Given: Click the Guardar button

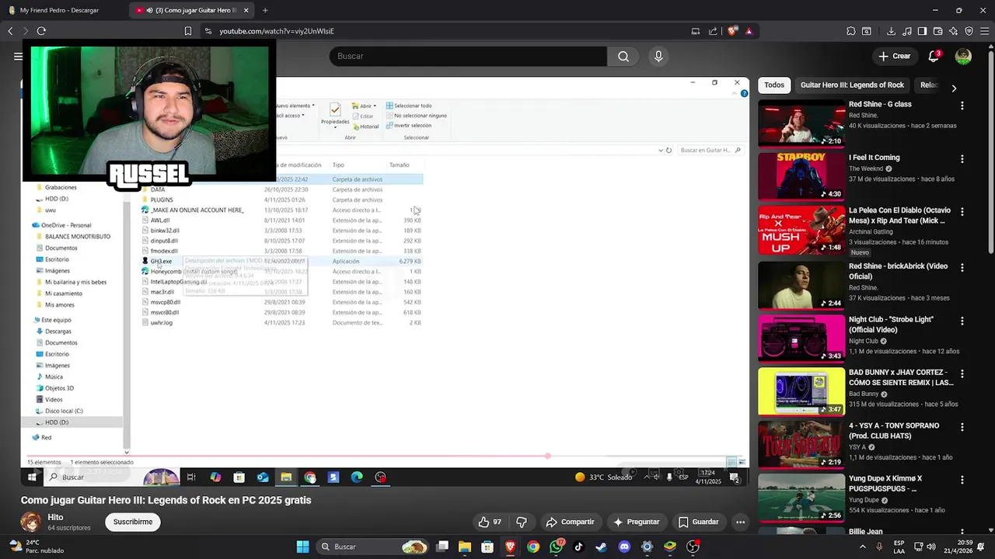Looking at the screenshot, I should tap(698, 522).
